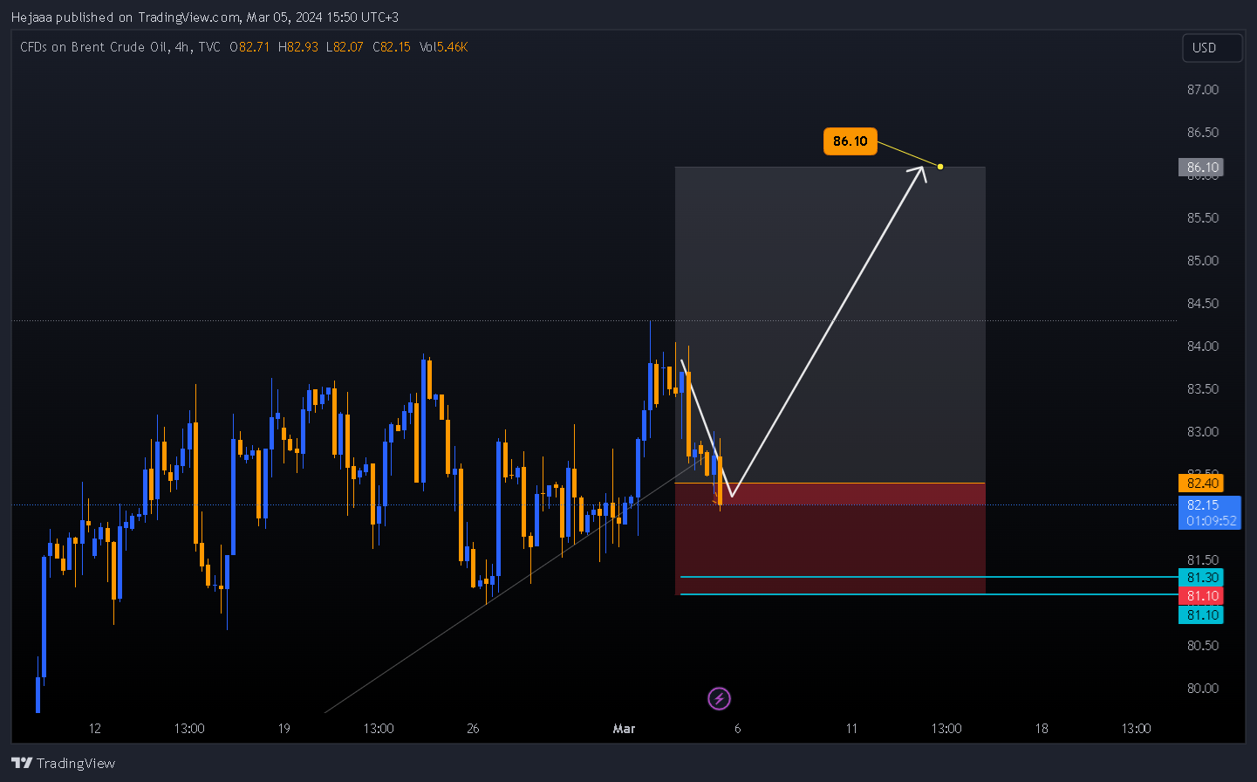The width and height of the screenshot is (1257, 782).
Task: Click the Mar label on time axis
Action: coord(625,728)
